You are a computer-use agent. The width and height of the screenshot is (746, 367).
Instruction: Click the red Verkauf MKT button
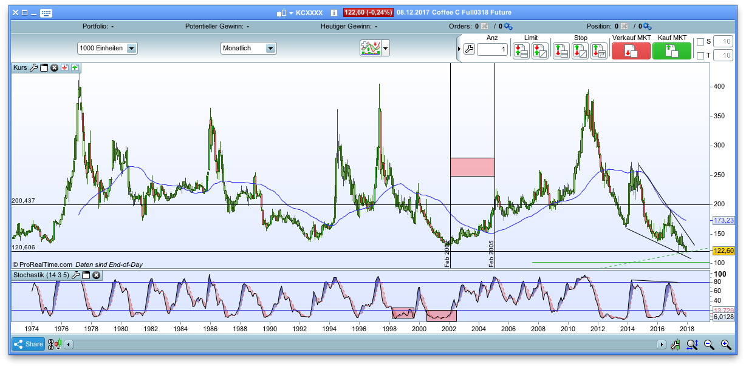[631, 51]
